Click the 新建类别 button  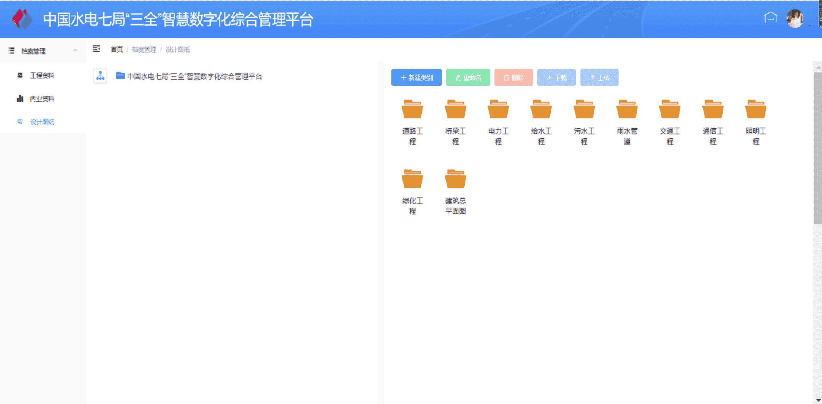coord(416,78)
